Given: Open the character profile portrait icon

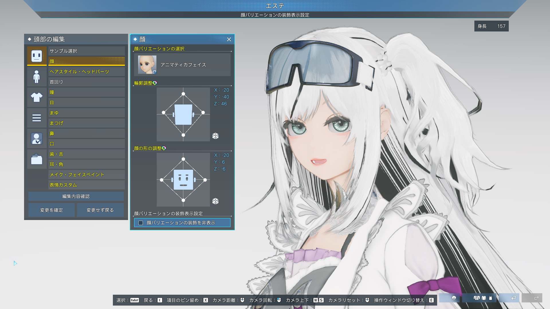Looking at the screenshot, I should coord(37,138).
